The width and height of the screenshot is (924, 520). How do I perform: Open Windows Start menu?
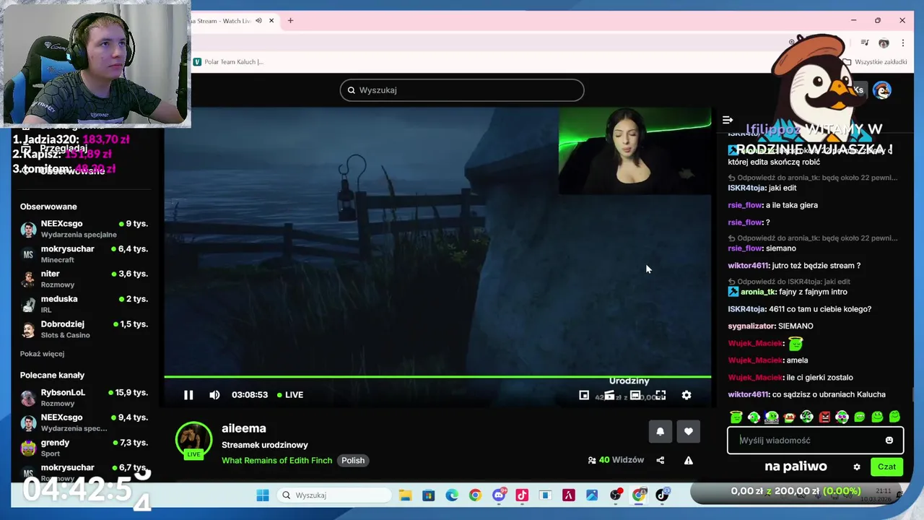[263, 495]
